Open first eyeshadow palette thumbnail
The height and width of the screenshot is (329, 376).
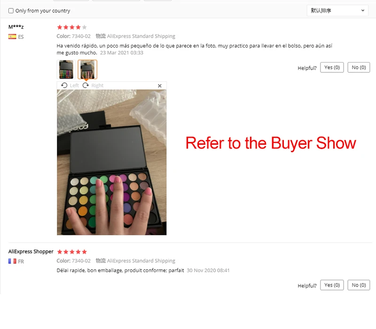click(66, 69)
